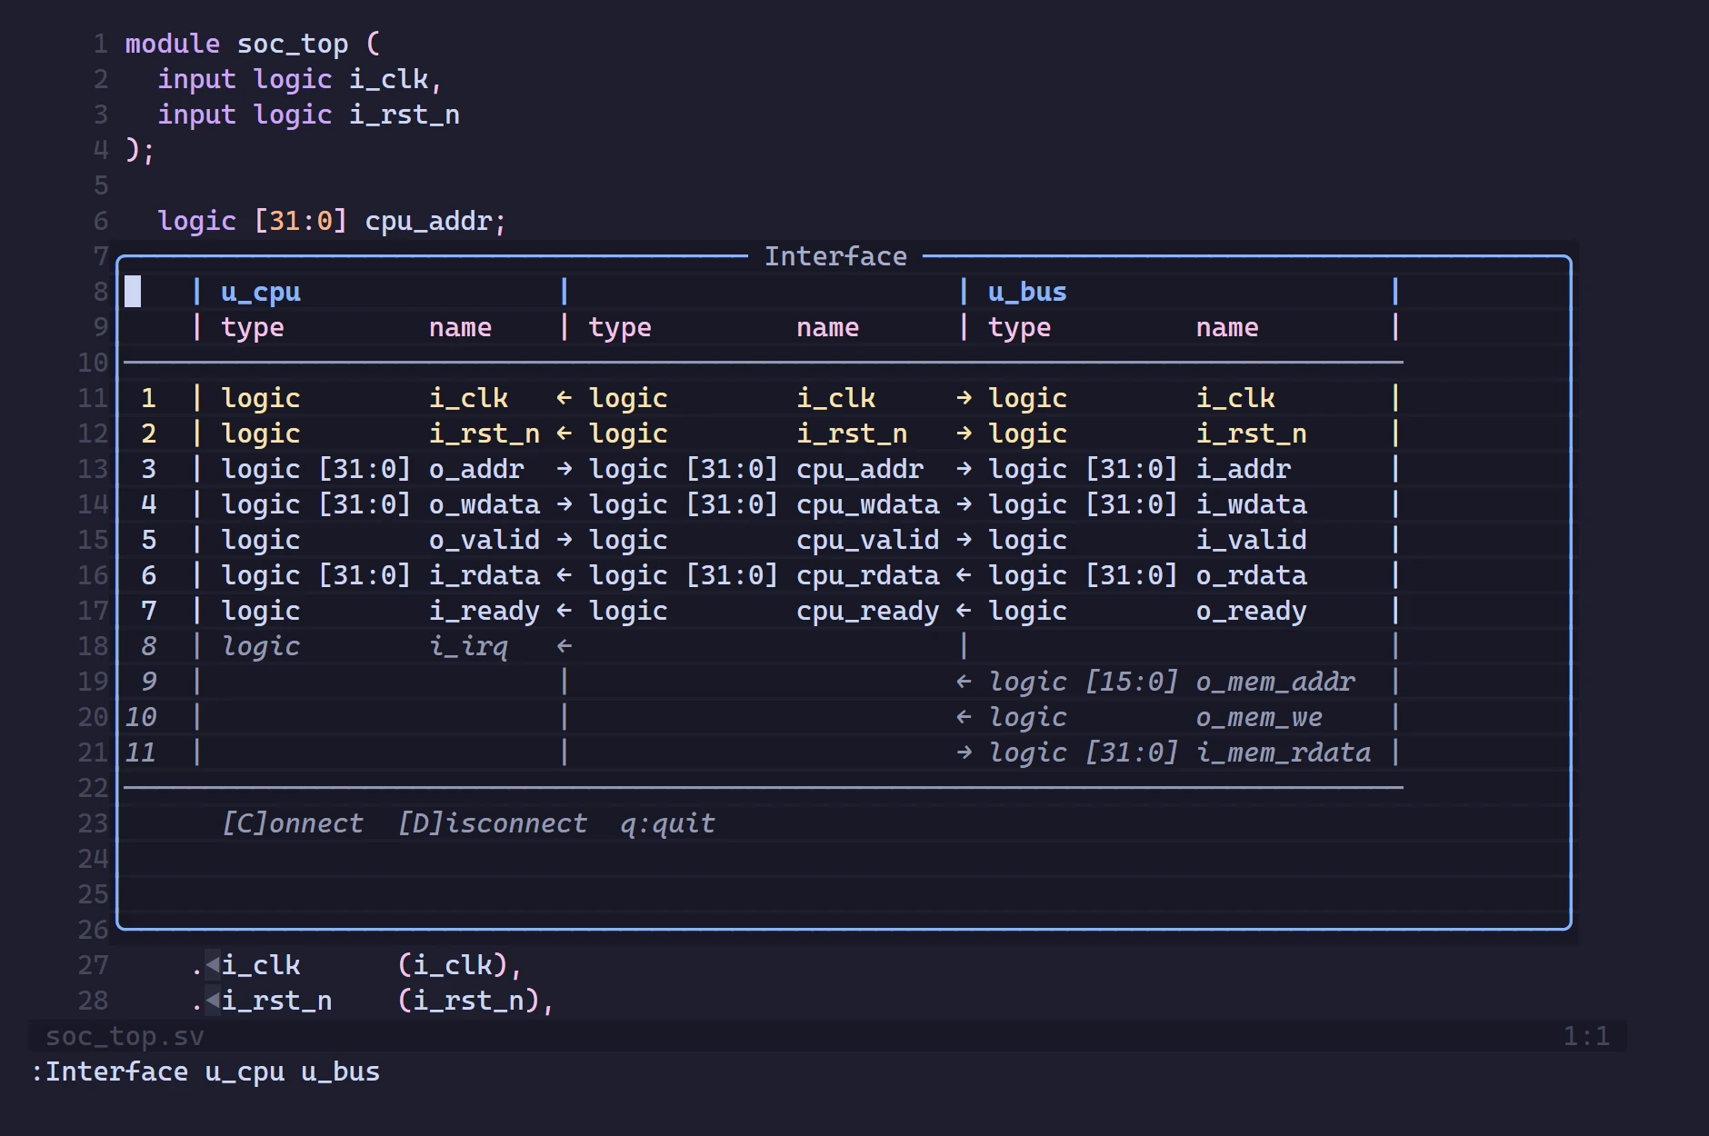The width and height of the screenshot is (1709, 1136).
Task: Click the o_wdata port name
Action: (x=485, y=504)
